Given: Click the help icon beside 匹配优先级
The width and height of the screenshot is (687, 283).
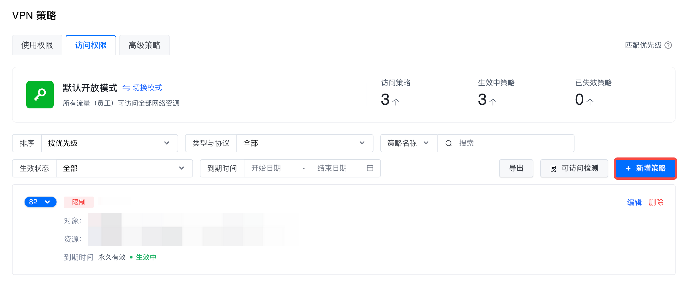Looking at the screenshot, I should 668,45.
